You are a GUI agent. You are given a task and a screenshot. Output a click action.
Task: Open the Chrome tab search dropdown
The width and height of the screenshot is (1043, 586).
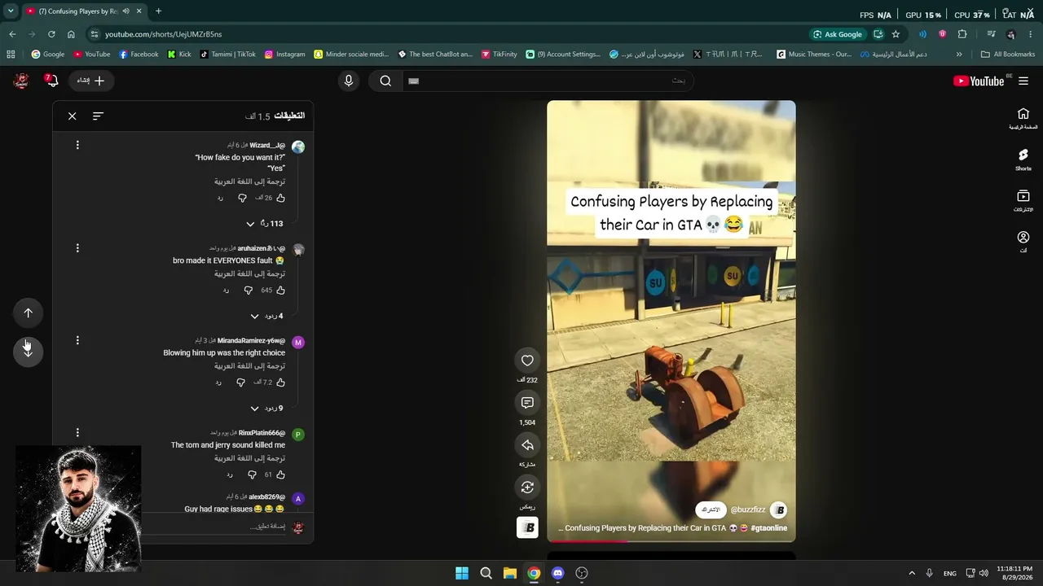11,11
